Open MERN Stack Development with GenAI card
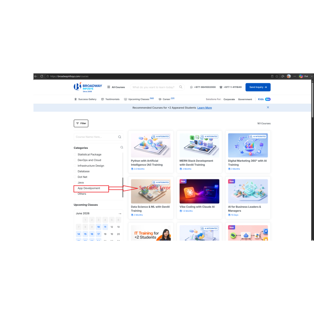This screenshot has height=314, width=314. click(199, 152)
